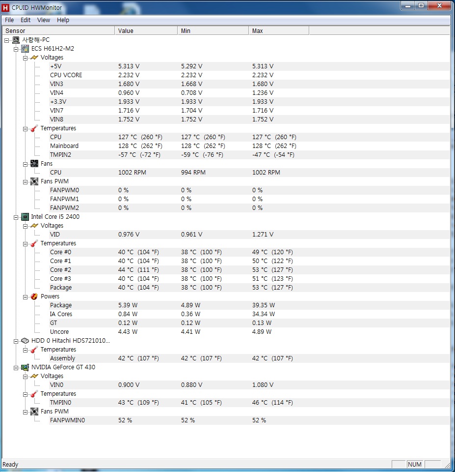Viewport: 455px width, 472px height.
Task: Click the thermometer icon for HDD 0 Hitachi Temperatures
Action: pos(34,350)
